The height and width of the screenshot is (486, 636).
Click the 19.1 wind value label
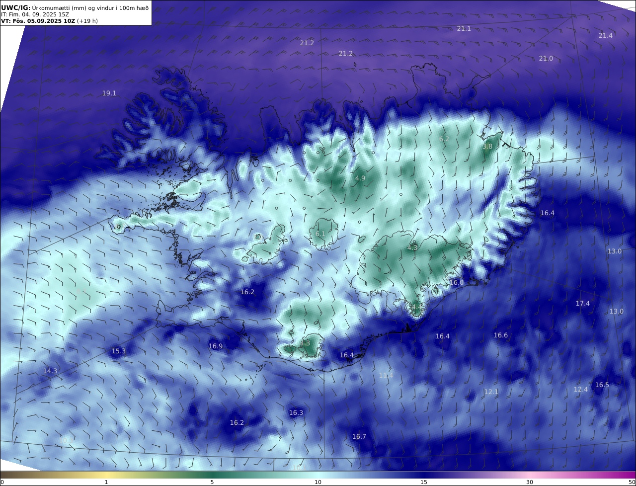pyautogui.click(x=109, y=93)
